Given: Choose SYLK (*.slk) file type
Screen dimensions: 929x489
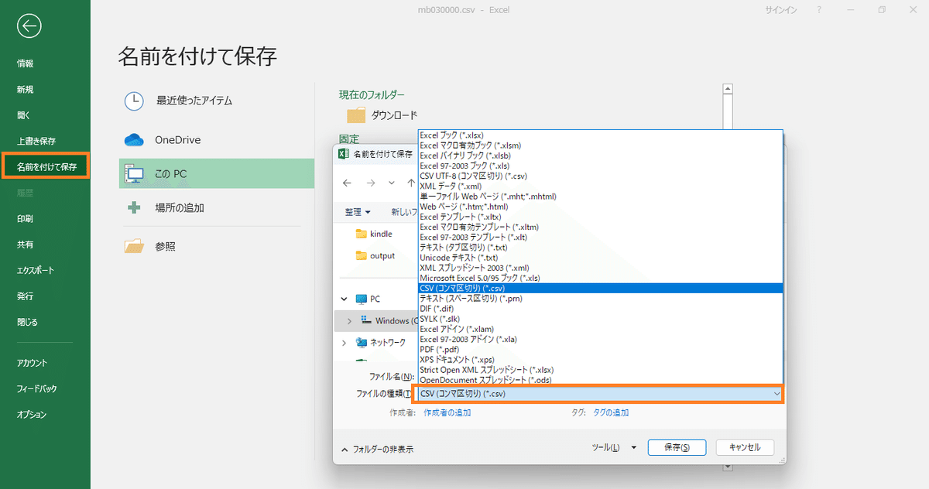Looking at the screenshot, I should (600, 319).
